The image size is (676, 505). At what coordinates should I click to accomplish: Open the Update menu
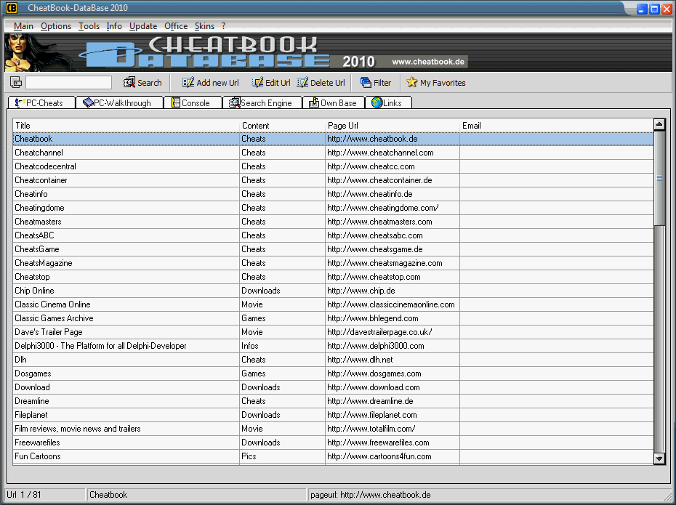tap(142, 26)
